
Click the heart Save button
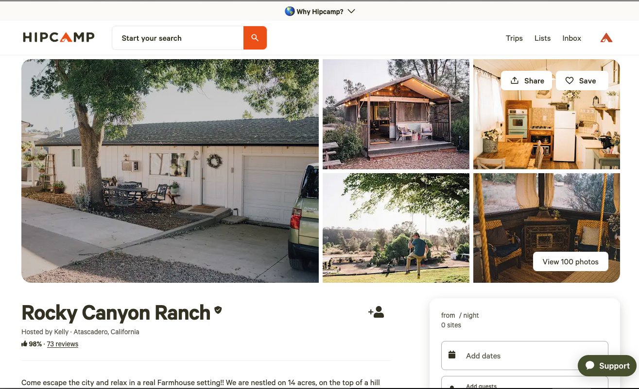(x=582, y=81)
